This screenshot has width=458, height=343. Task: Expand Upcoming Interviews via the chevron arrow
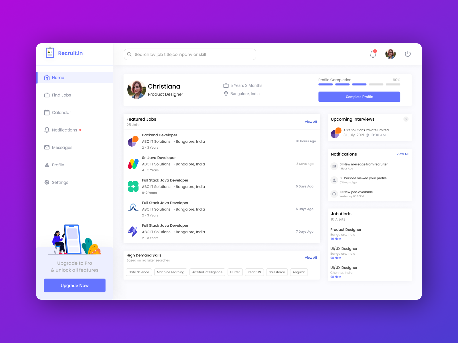(406, 119)
